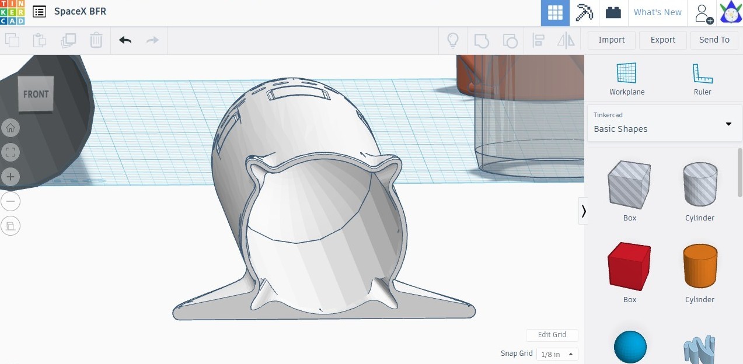Screen dimensions: 743x364
Task: Undo the last action
Action: [125, 40]
